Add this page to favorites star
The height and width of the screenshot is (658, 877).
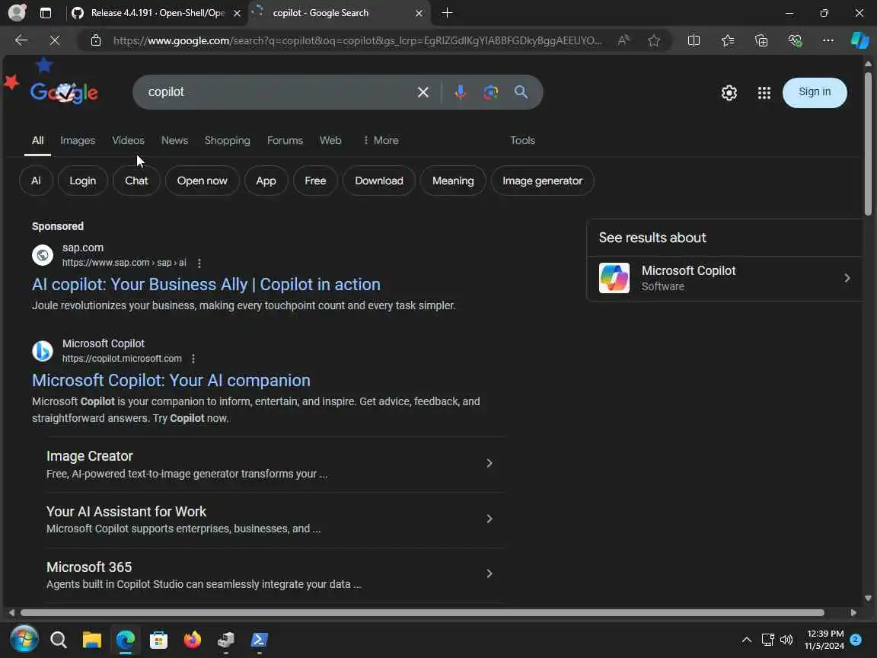coord(654,40)
